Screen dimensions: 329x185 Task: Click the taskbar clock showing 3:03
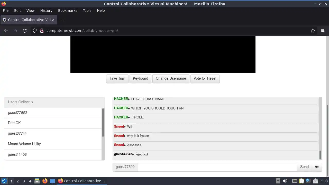tap(324, 181)
